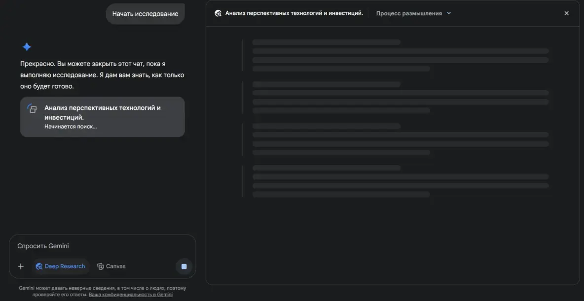
Task: Expand the chevron arrow beside "Процесс размышления"
Action: [x=449, y=13]
